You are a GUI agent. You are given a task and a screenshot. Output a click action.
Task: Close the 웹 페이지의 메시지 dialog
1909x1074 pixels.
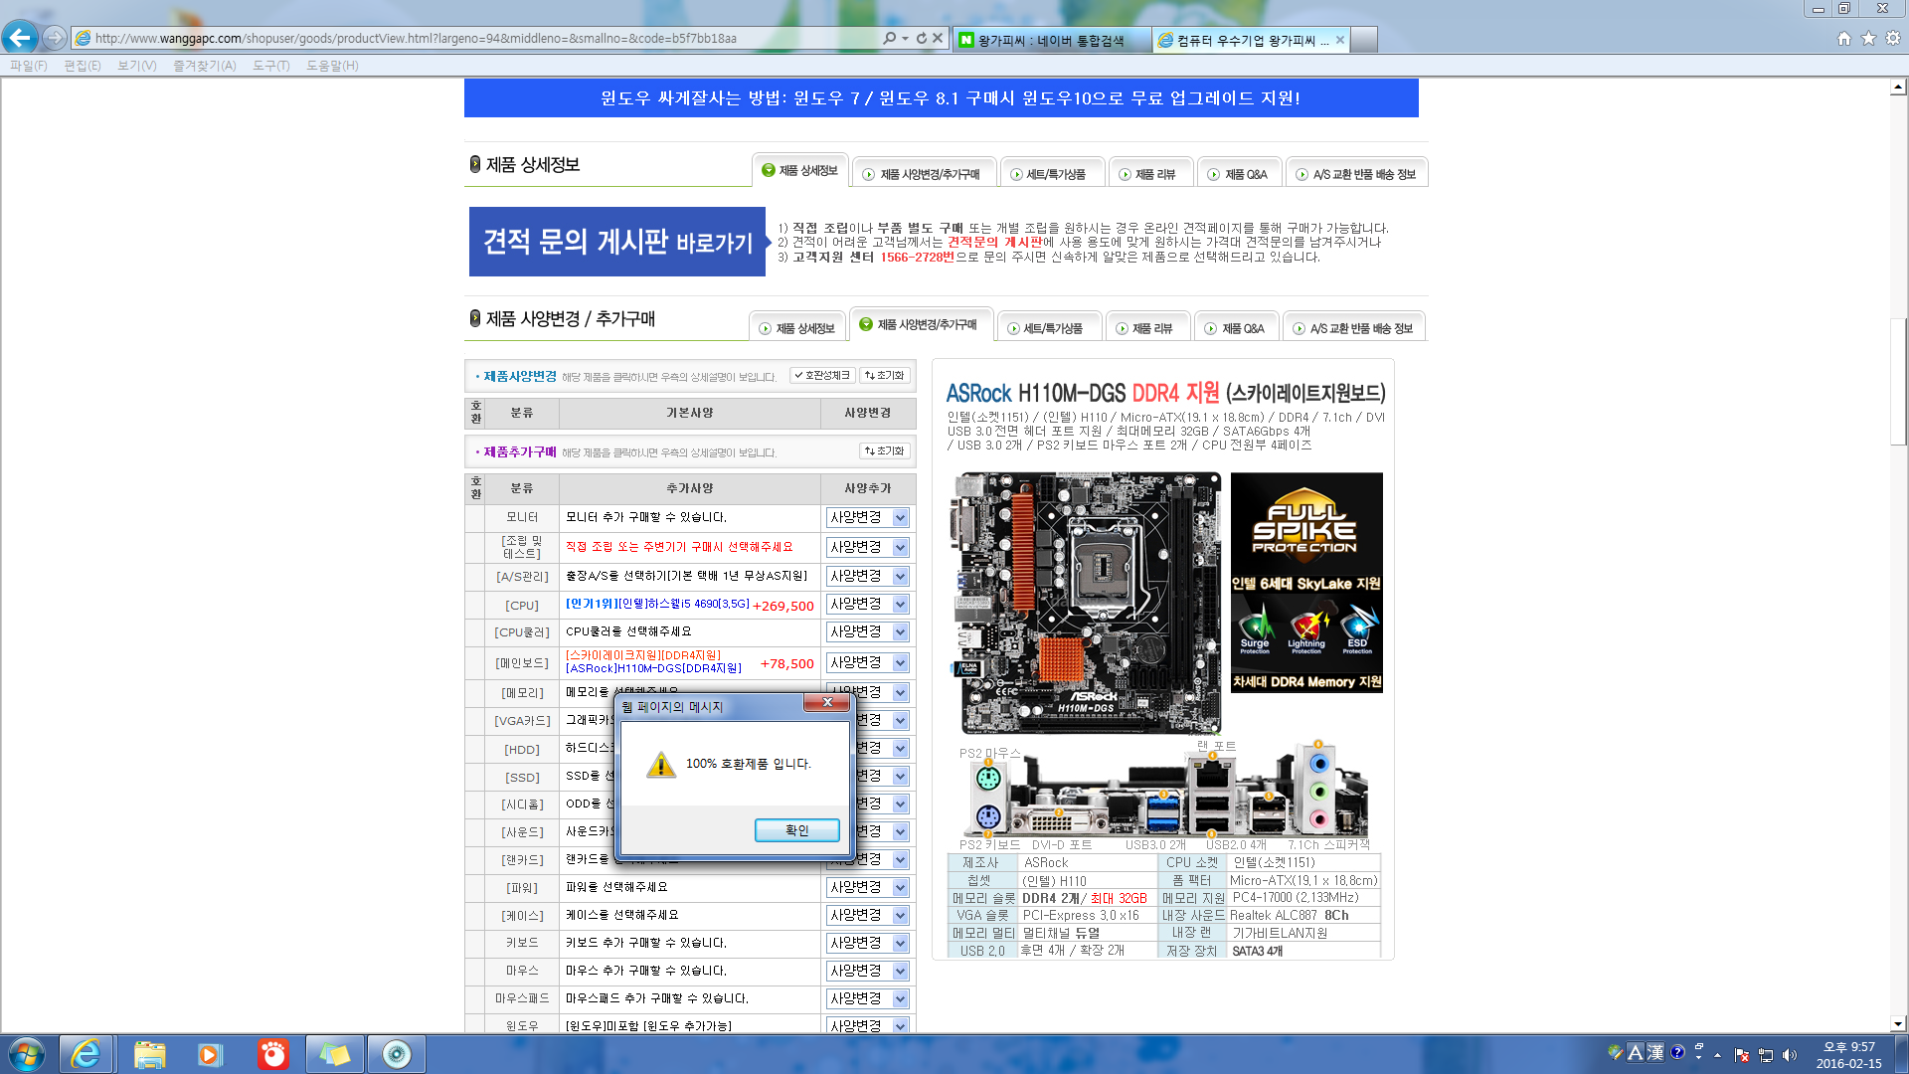[x=827, y=703]
